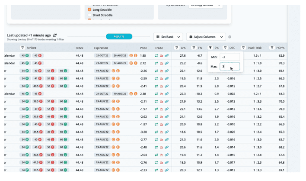
Task: Enable the Short Straddle checkbox
Action: point(89,15)
